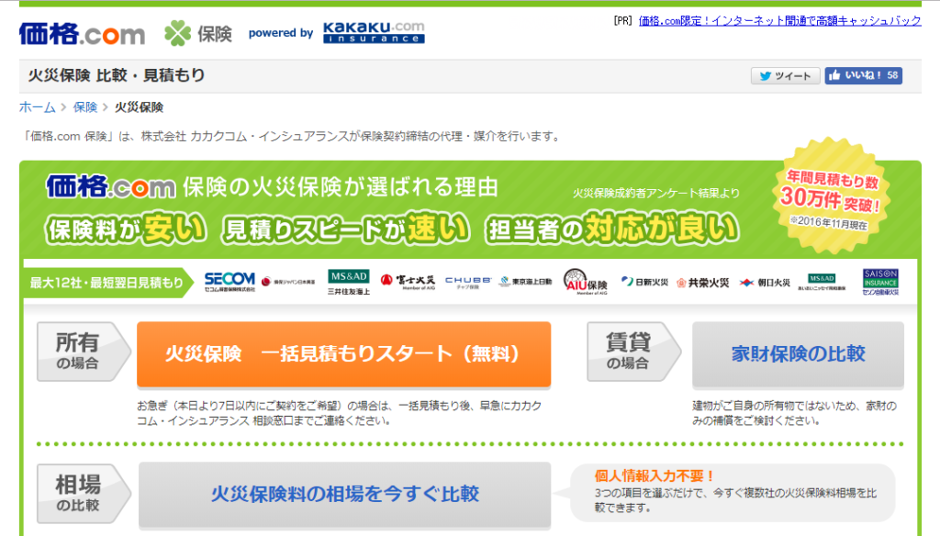Screen dimensions: 940x536
Task: Click the MS&AD 三井住友海上 logo
Action: 348,282
